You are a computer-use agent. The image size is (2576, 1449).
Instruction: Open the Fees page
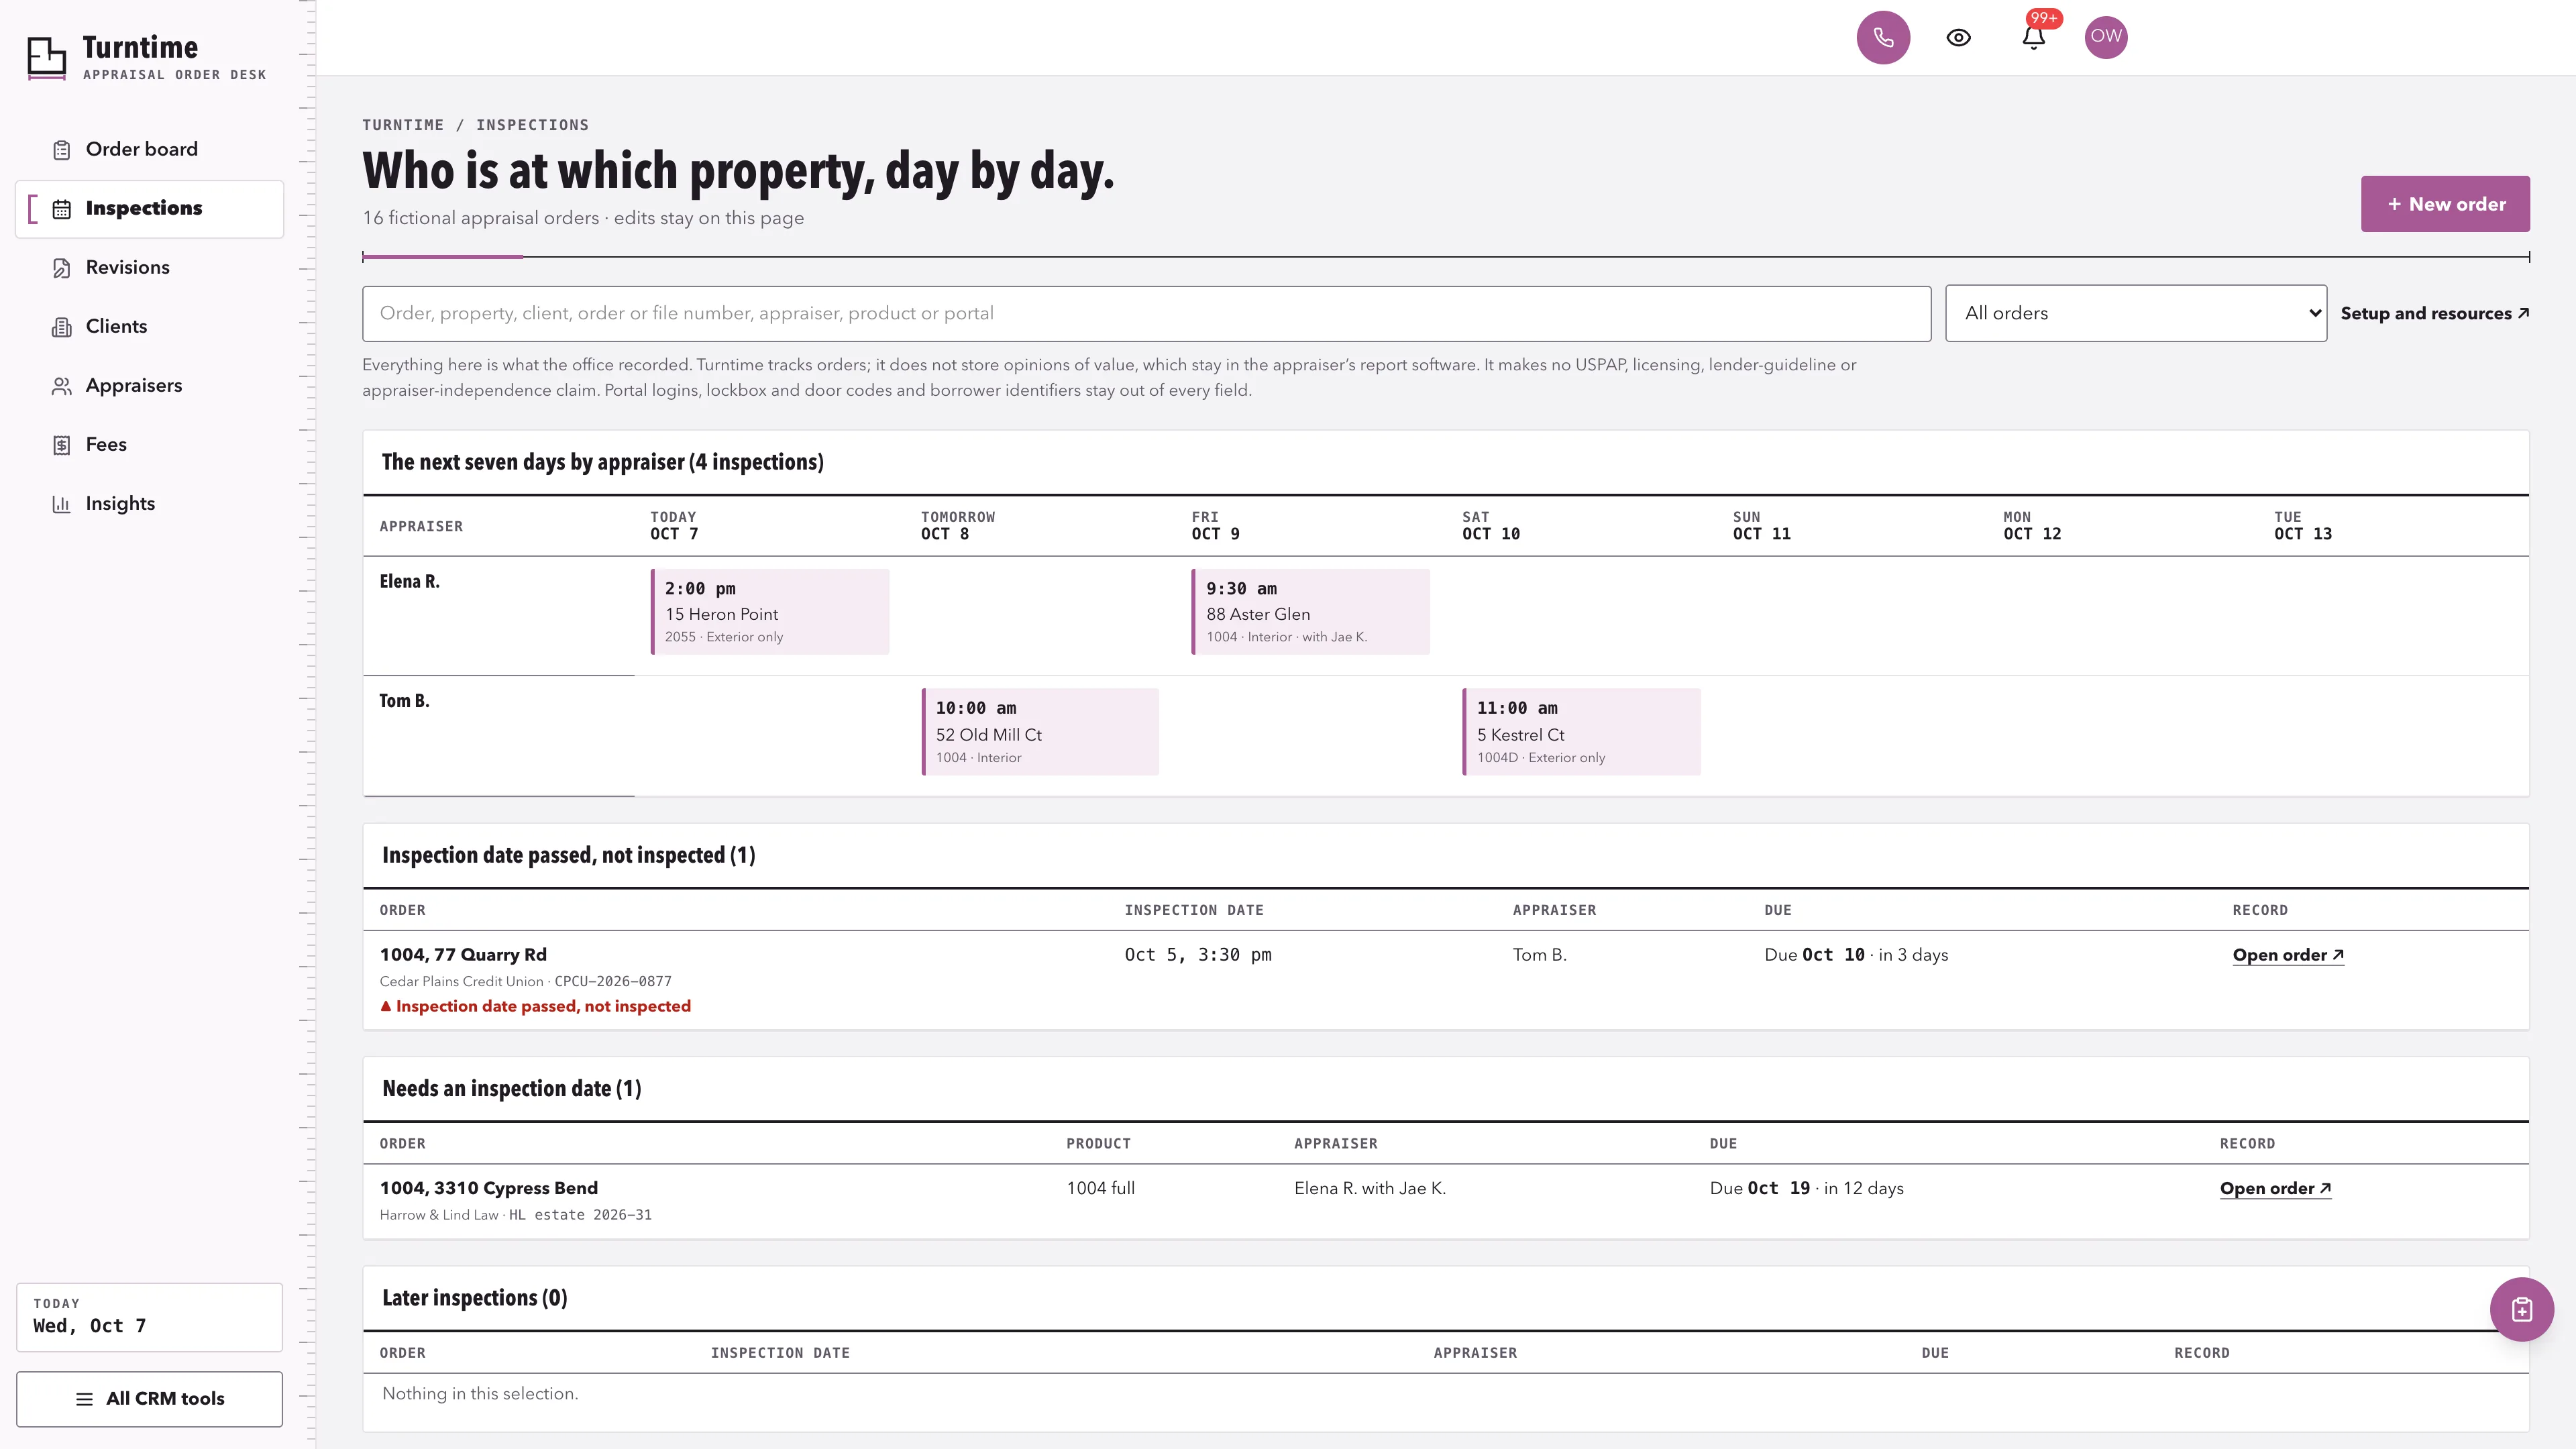150,445
